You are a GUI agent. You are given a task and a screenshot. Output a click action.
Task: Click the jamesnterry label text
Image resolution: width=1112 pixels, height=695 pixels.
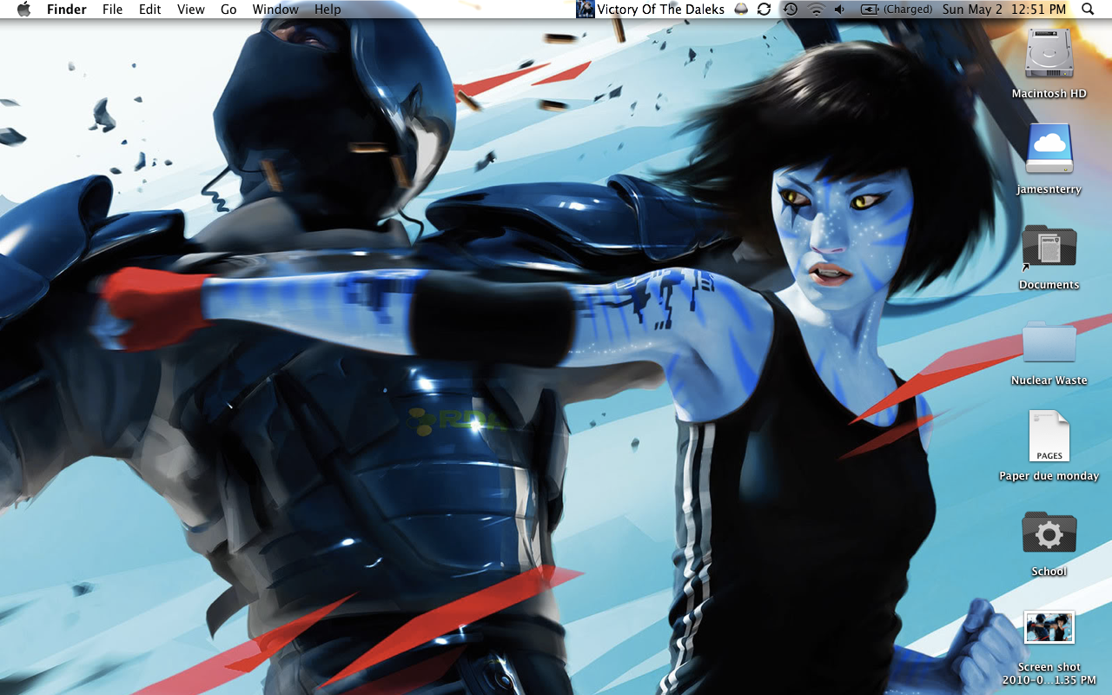[x=1049, y=189]
